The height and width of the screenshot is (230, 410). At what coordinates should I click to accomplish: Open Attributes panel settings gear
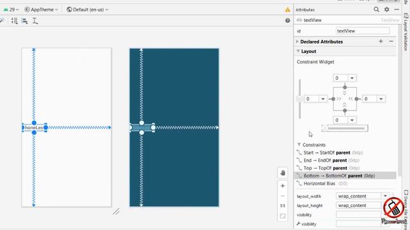click(387, 10)
